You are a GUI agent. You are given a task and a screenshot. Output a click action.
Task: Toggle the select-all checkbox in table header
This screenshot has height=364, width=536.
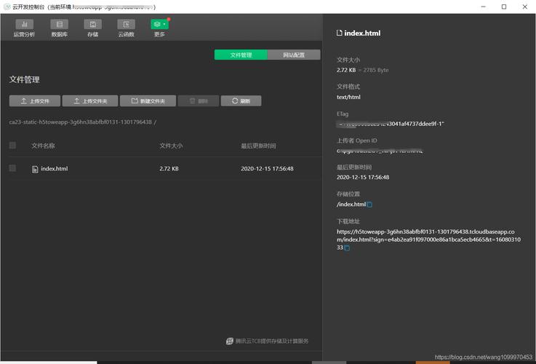tap(12, 146)
